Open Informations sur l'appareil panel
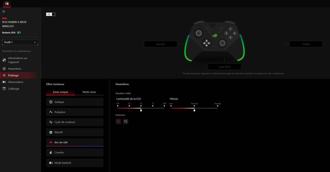 19,60
